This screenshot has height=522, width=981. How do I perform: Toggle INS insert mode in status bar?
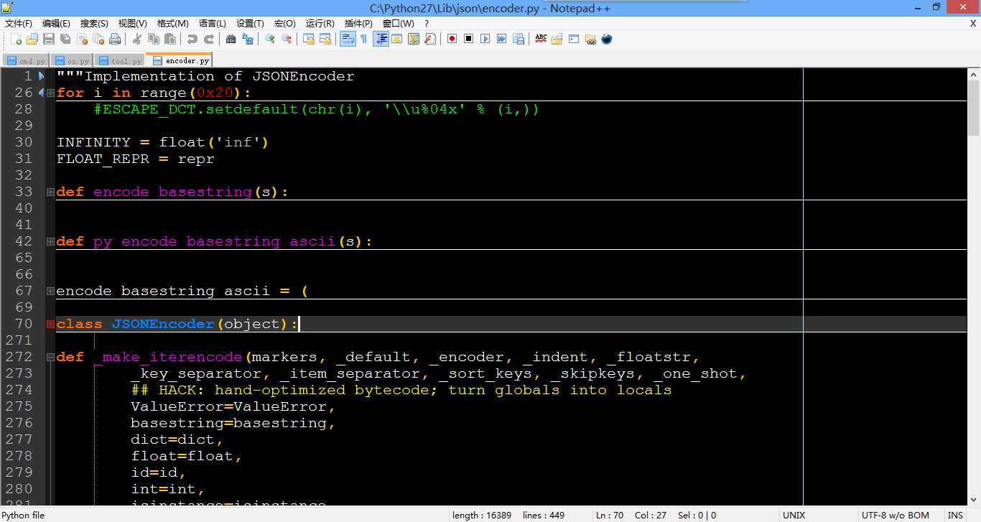(x=955, y=516)
